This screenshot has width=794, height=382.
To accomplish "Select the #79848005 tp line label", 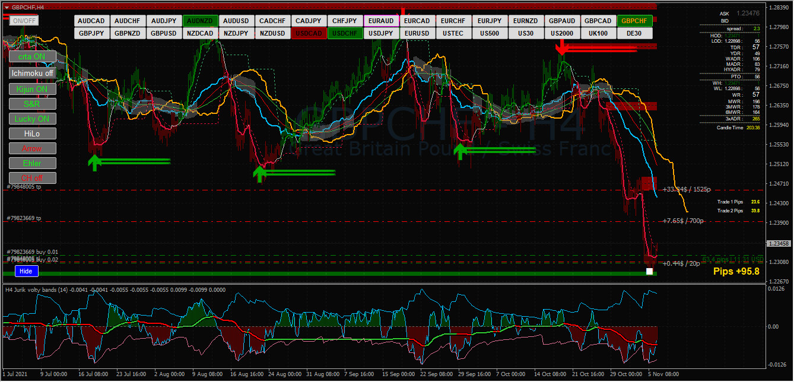I will coord(24,186).
